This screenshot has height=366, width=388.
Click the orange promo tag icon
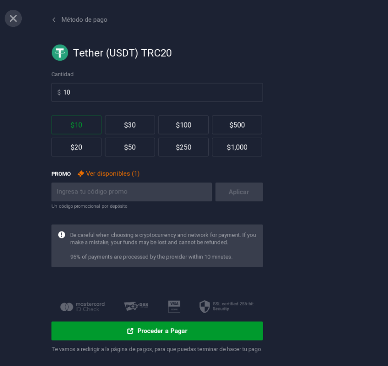point(81,173)
